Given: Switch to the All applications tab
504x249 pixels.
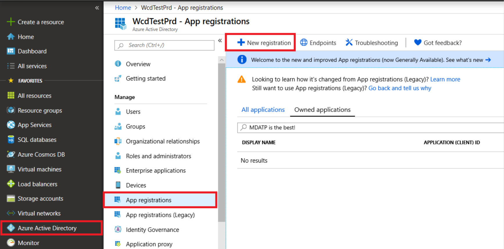Looking at the screenshot, I should pyautogui.click(x=263, y=110).
